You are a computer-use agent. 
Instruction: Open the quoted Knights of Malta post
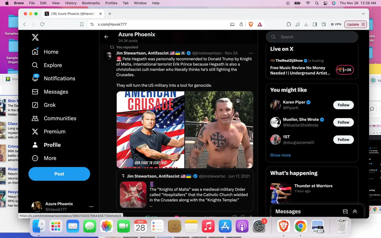coord(185,190)
